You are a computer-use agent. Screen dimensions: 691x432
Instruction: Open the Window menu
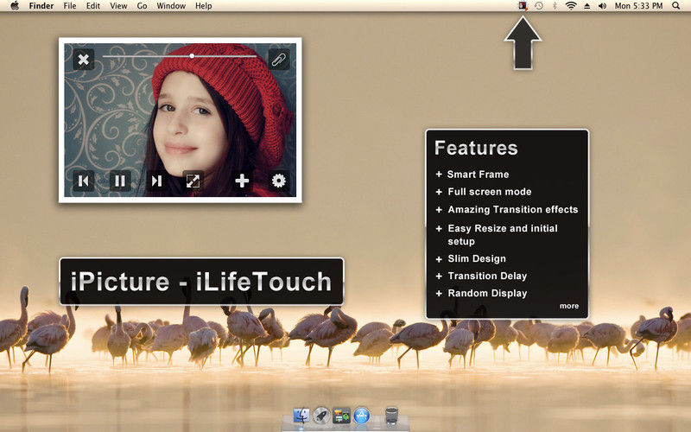click(171, 6)
